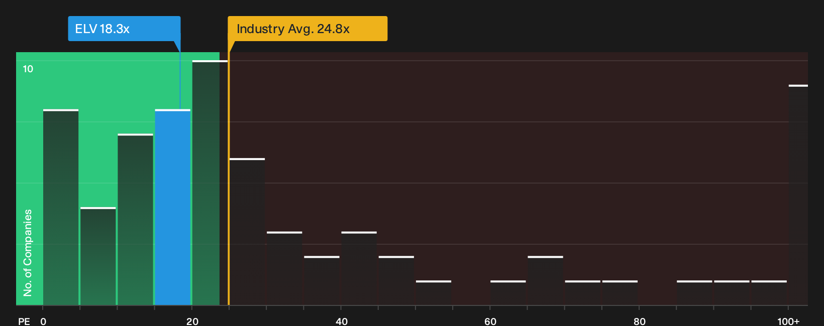Select the tallest bar starting at PE 20
The height and width of the screenshot is (326, 824).
(210, 183)
